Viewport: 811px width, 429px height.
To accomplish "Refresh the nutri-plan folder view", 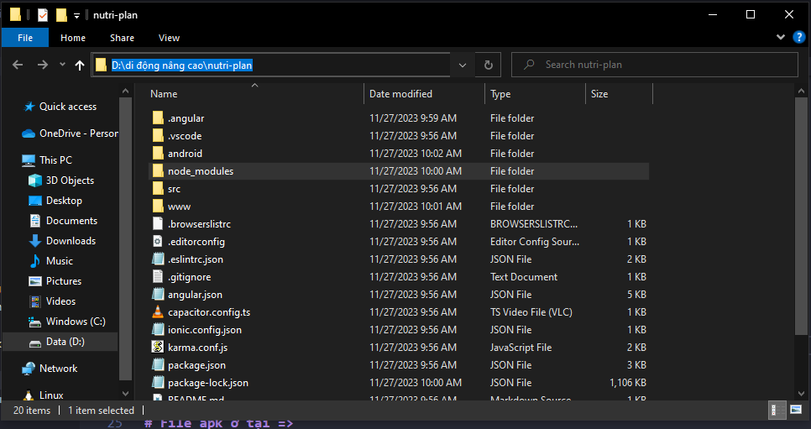I will coord(489,65).
